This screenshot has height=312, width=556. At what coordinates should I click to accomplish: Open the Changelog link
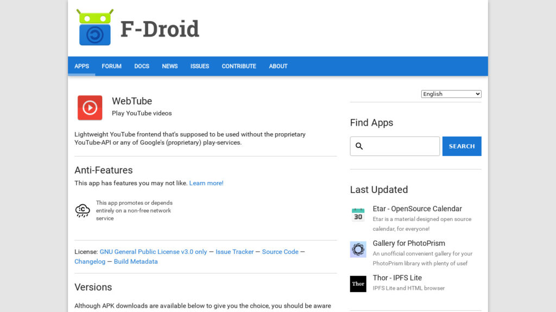(90, 262)
